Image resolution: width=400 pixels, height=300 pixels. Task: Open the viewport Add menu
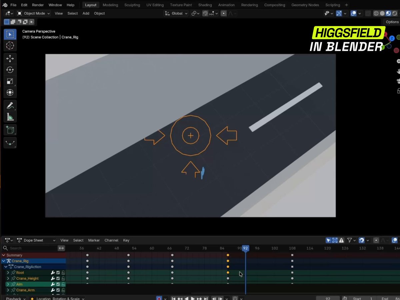coord(86,13)
